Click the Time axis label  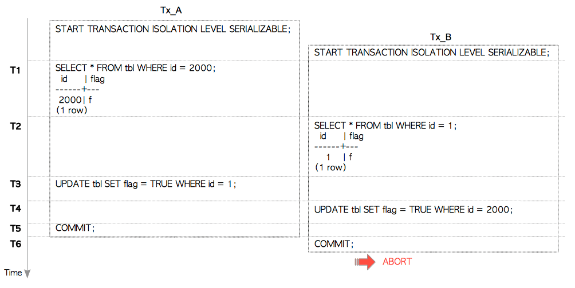pyautogui.click(x=13, y=273)
